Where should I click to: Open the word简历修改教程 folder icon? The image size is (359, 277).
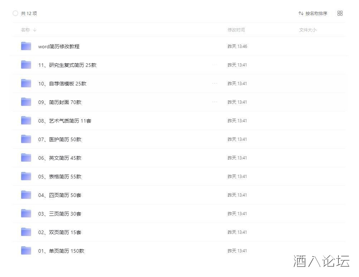[x=26, y=46]
